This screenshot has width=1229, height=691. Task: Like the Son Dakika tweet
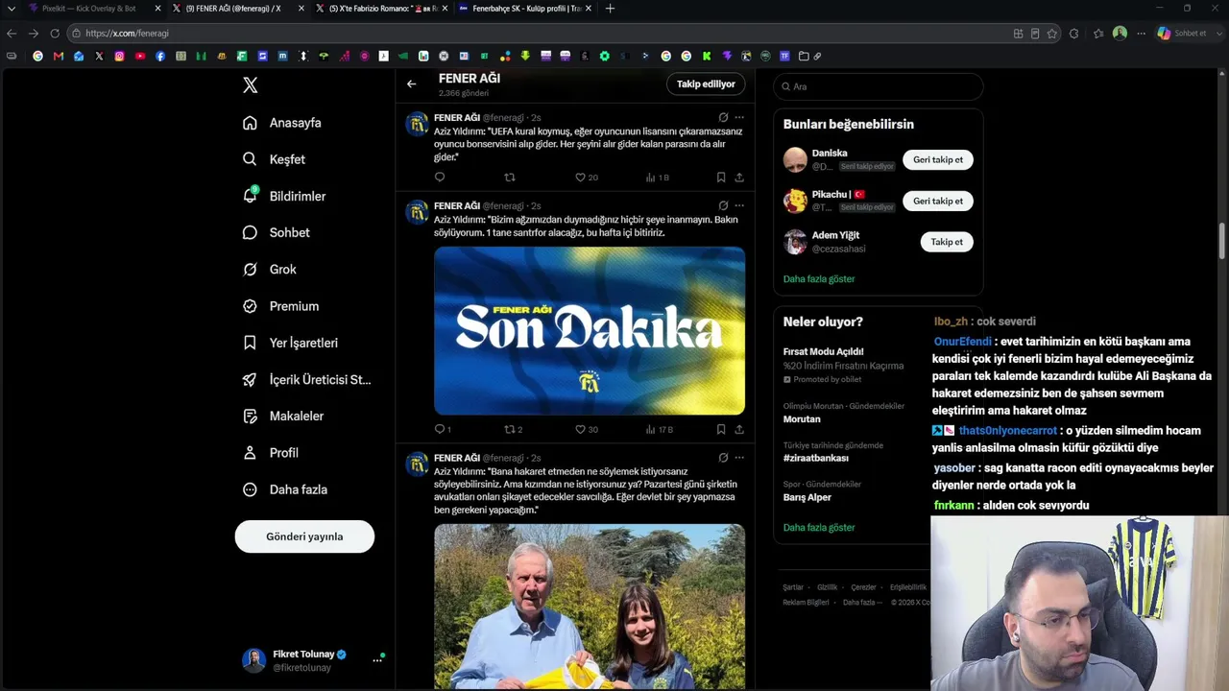pos(586,429)
